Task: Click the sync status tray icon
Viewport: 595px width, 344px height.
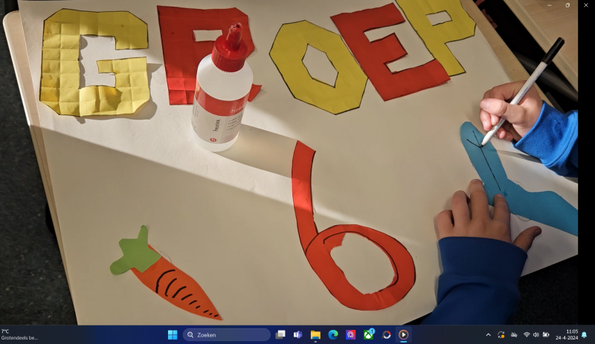Action: (x=501, y=335)
